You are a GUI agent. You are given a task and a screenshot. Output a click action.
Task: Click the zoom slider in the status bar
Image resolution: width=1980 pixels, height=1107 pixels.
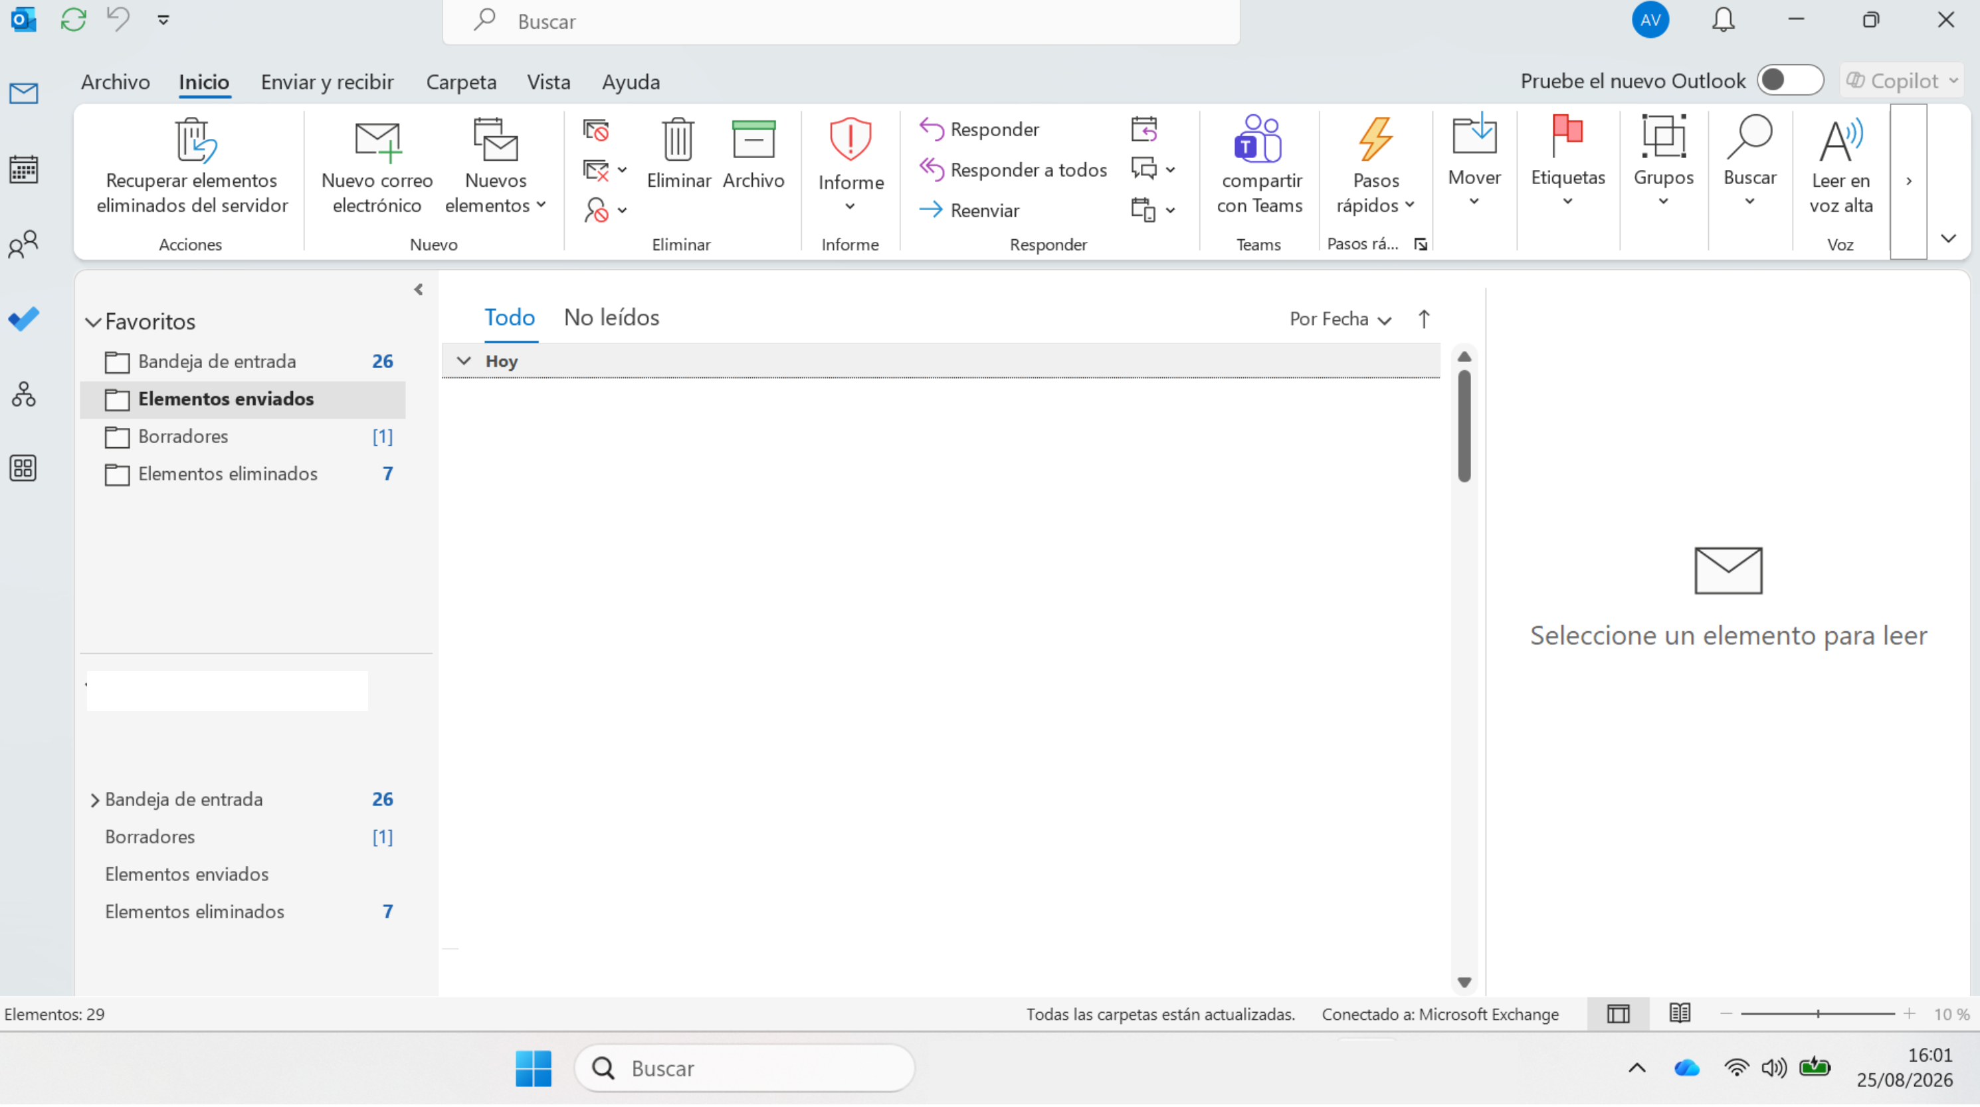pyautogui.click(x=1817, y=1014)
